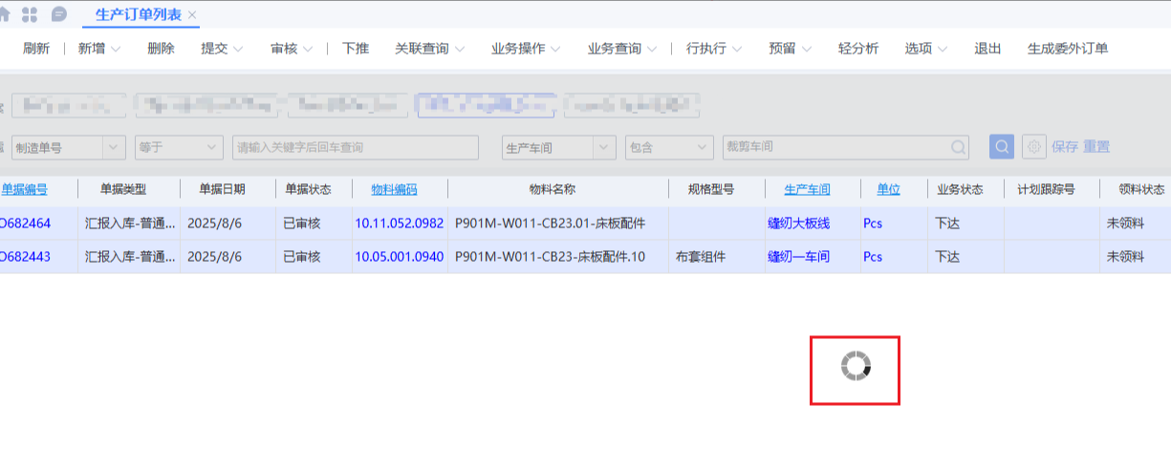This screenshot has width=1171, height=468.
Task: Open the 选项 menu
Action: coord(926,49)
